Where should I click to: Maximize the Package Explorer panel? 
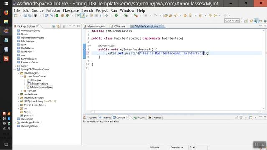point(78,26)
